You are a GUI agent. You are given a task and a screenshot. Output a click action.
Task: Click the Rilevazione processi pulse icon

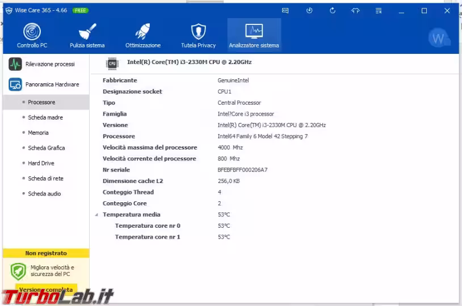pyautogui.click(x=15, y=64)
